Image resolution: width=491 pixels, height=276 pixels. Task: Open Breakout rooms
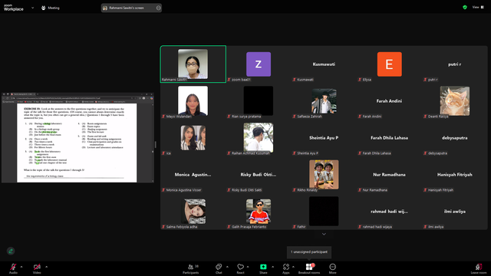(x=309, y=268)
